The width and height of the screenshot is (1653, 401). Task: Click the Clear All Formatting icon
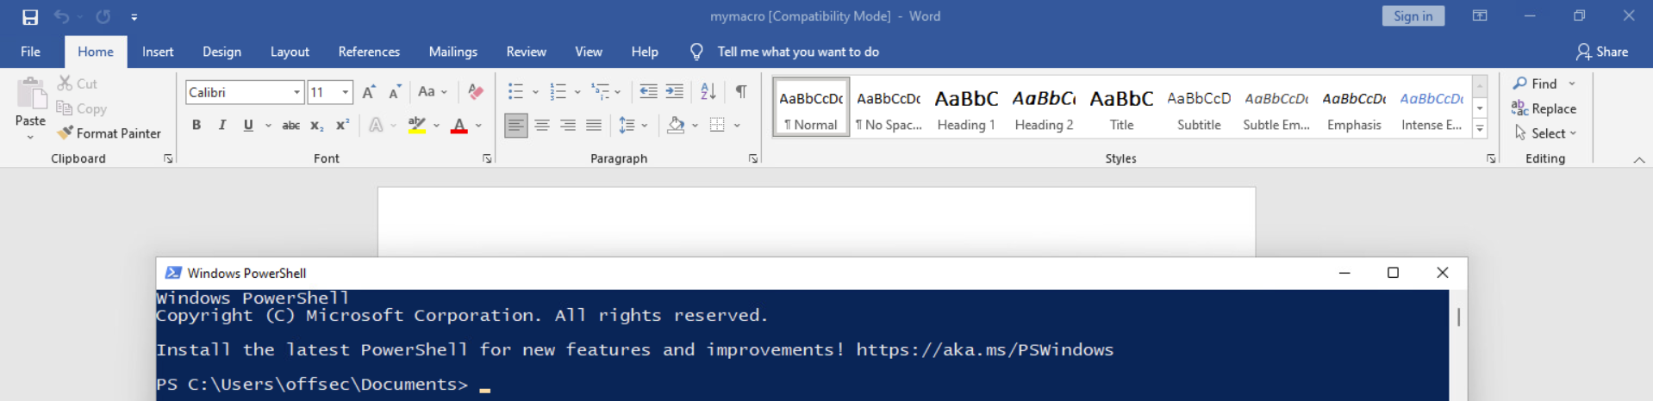(x=475, y=92)
